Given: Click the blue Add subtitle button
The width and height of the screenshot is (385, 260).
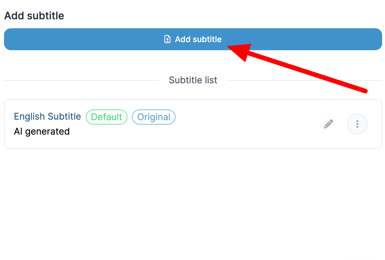Looking at the screenshot, I should (x=193, y=39).
